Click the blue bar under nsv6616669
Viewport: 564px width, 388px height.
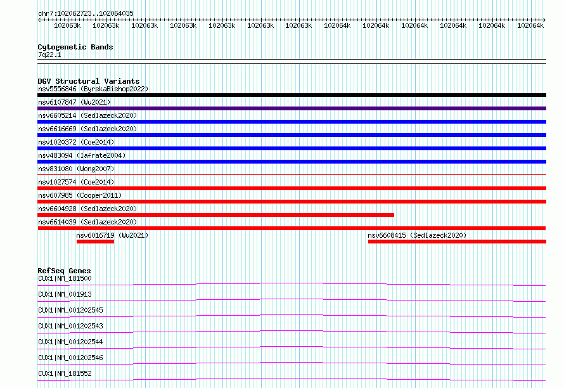click(x=292, y=135)
